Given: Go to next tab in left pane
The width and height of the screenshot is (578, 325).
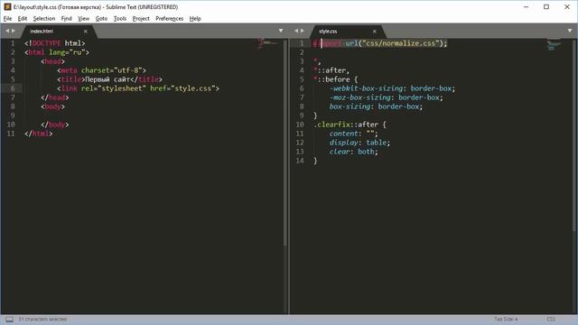Looking at the screenshot, I should click(x=14, y=31).
